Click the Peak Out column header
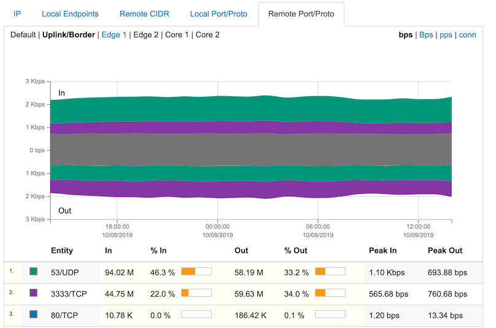 point(445,250)
